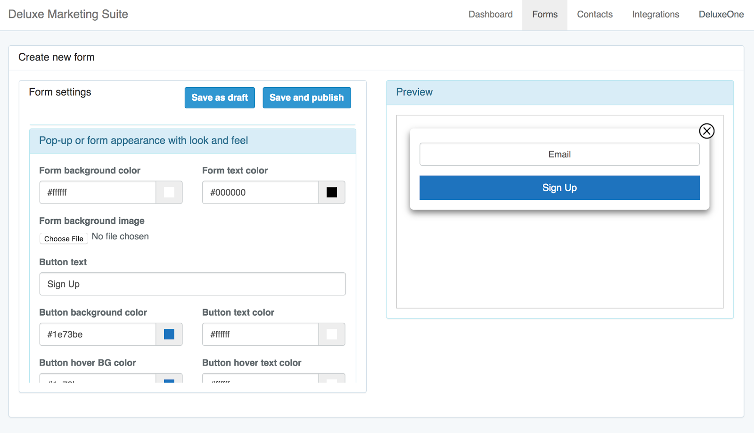
Task: Edit the #1e73be button background hex field
Action: (98, 334)
